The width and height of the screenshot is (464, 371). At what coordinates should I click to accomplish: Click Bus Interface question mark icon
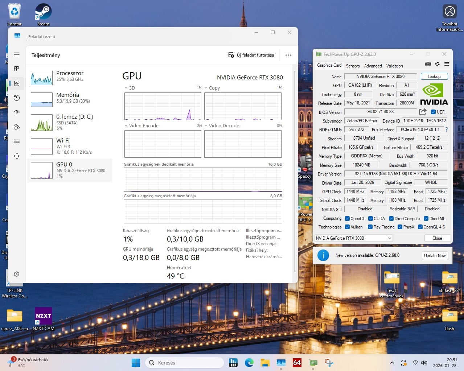[447, 129]
